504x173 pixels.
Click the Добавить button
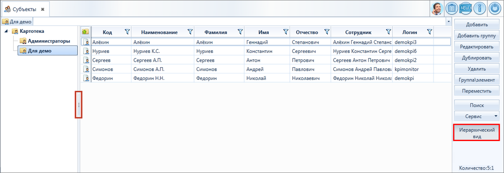[x=477, y=24]
